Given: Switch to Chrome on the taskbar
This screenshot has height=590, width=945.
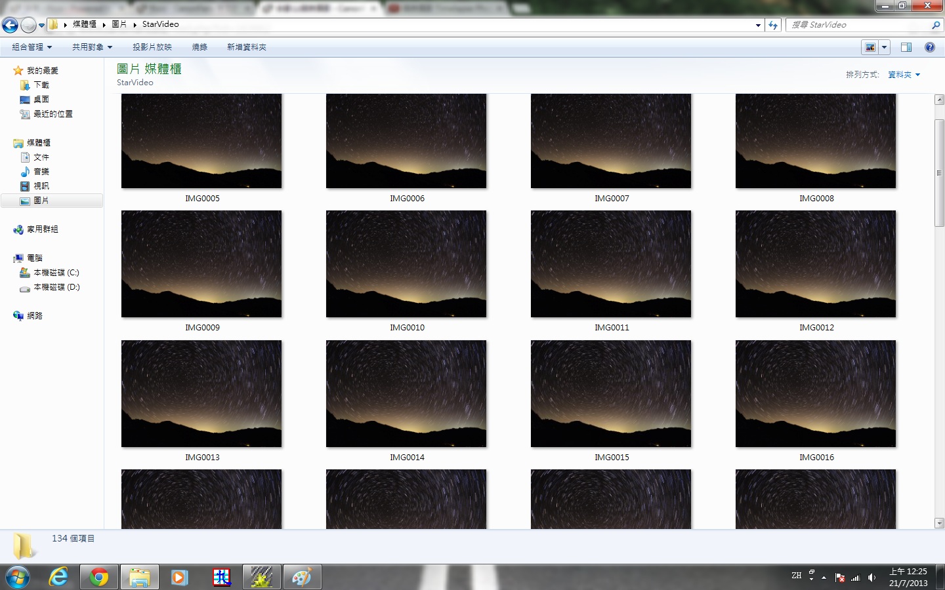Looking at the screenshot, I should (99, 577).
